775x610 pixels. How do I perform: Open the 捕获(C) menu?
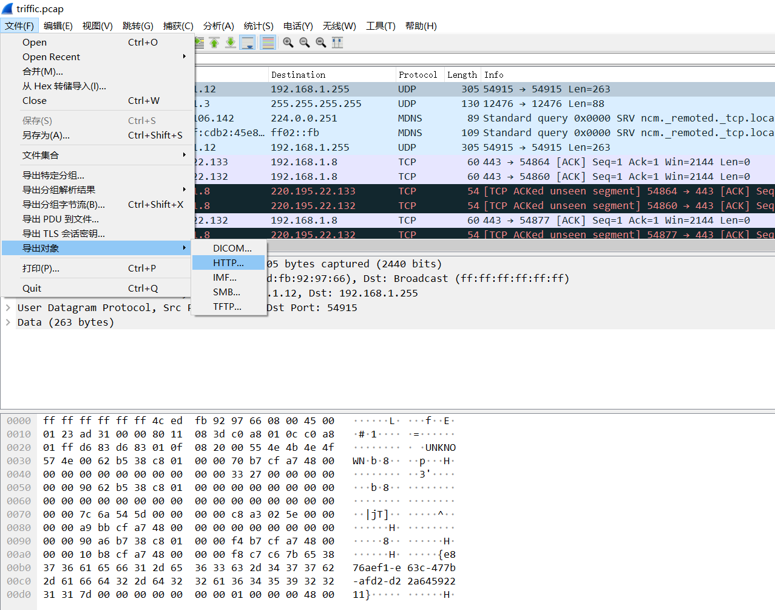pyautogui.click(x=178, y=26)
